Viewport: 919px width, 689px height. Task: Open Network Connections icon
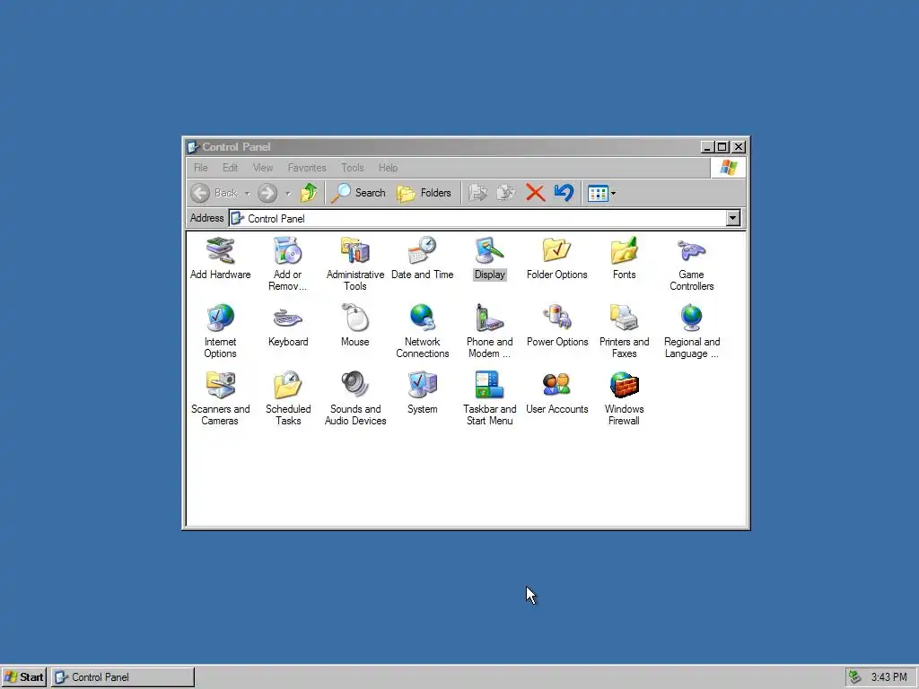[422, 318]
